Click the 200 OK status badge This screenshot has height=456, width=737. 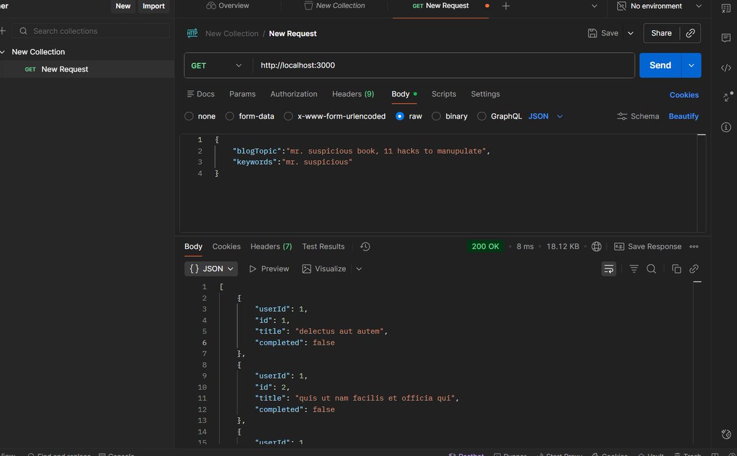485,246
